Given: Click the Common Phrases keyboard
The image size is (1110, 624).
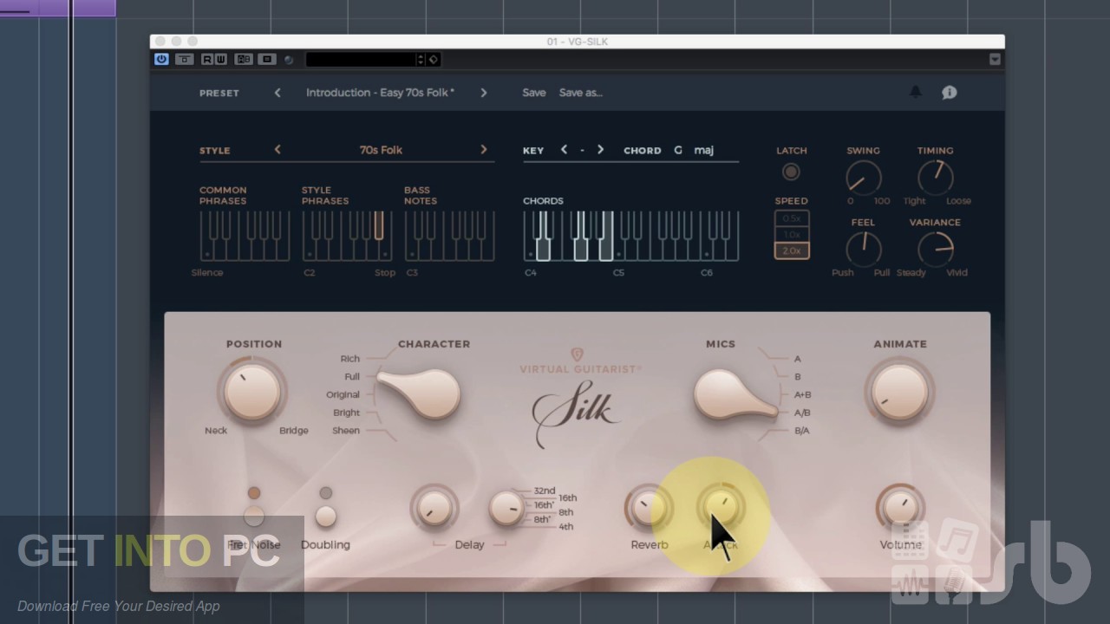Looking at the screenshot, I should [245, 236].
